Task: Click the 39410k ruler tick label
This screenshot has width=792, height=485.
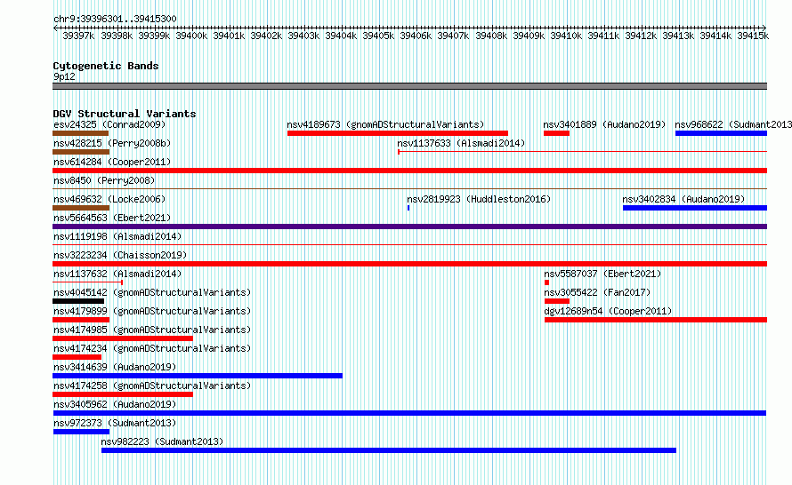Action: [566, 36]
